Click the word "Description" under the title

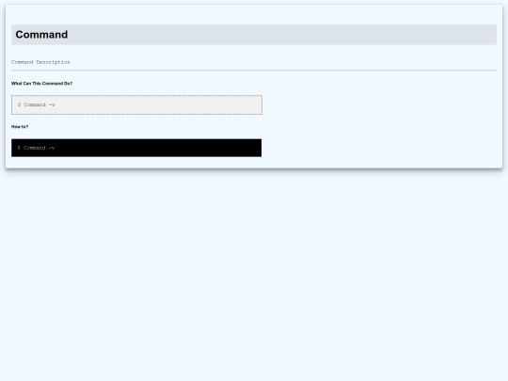(x=53, y=62)
